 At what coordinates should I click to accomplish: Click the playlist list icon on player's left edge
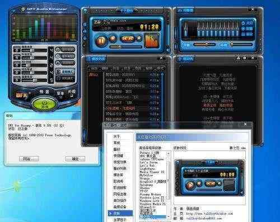tap(85, 25)
